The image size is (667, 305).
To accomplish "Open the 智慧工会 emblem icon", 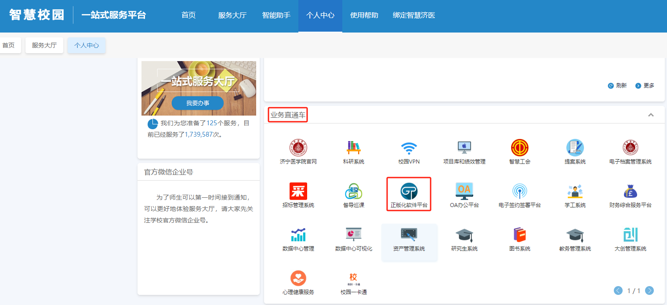I will pos(520,148).
